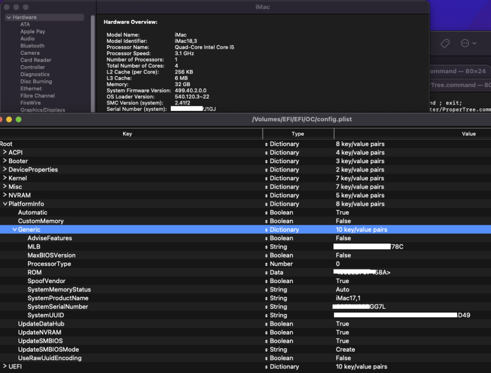The height and width of the screenshot is (373, 491).
Task: Open type dropdown for Root row
Action: click(x=266, y=144)
